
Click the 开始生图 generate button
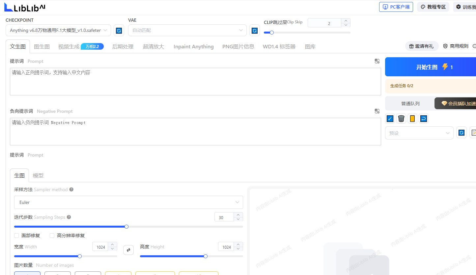point(430,67)
